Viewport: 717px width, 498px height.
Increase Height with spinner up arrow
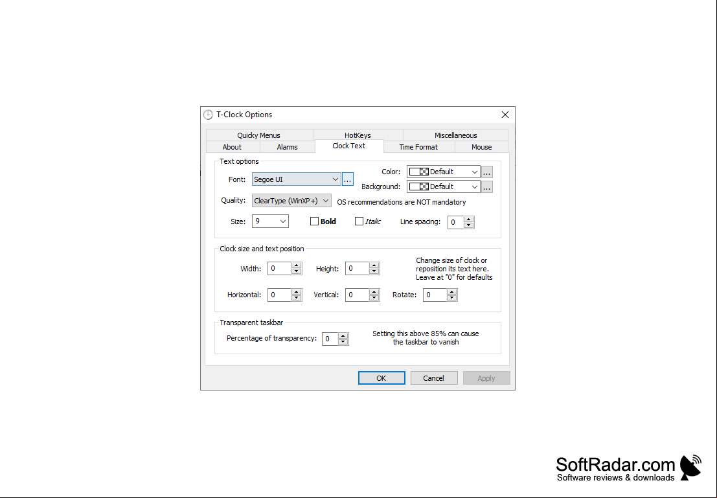[x=374, y=266]
